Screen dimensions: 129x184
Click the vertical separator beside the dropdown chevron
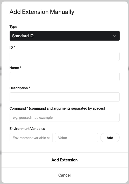click(x=110, y=36)
